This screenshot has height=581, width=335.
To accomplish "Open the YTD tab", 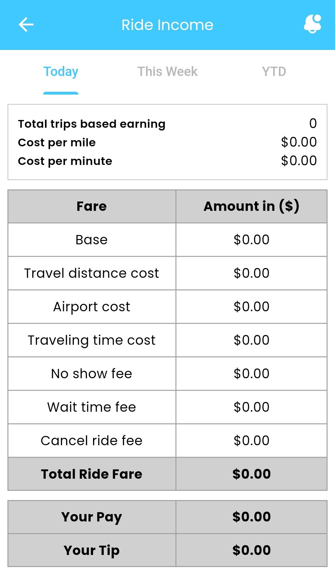I will (274, 72).
